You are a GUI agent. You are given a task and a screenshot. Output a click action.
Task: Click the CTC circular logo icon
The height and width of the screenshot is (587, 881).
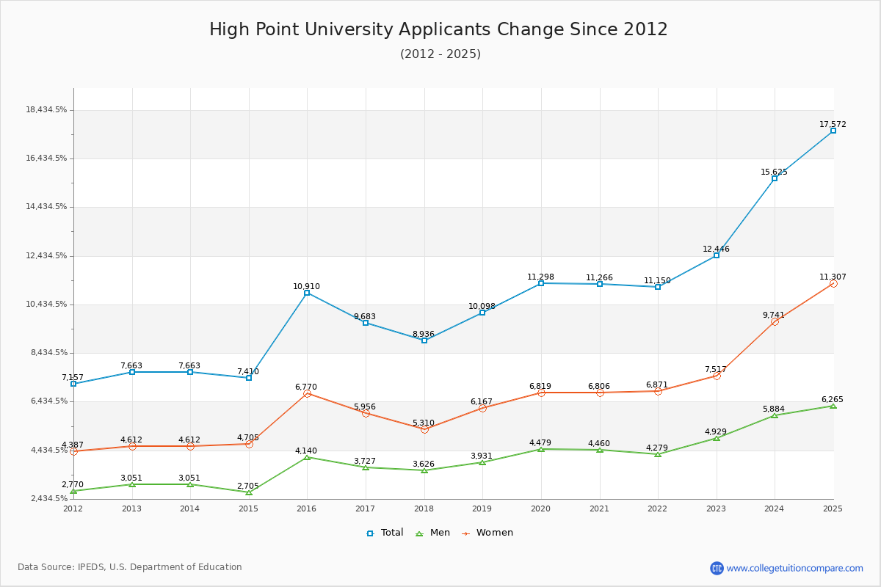coord(718,566)
